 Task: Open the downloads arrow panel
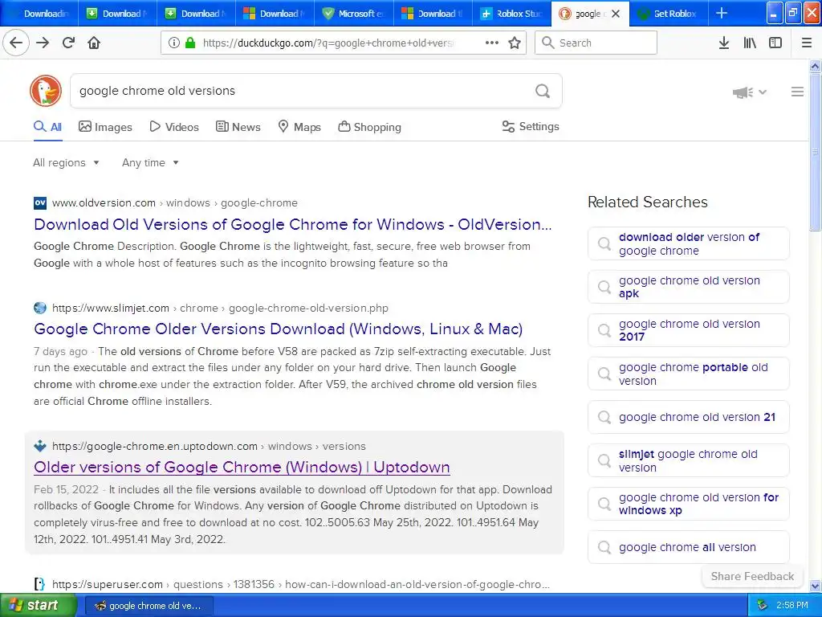(x=724, y=43)
